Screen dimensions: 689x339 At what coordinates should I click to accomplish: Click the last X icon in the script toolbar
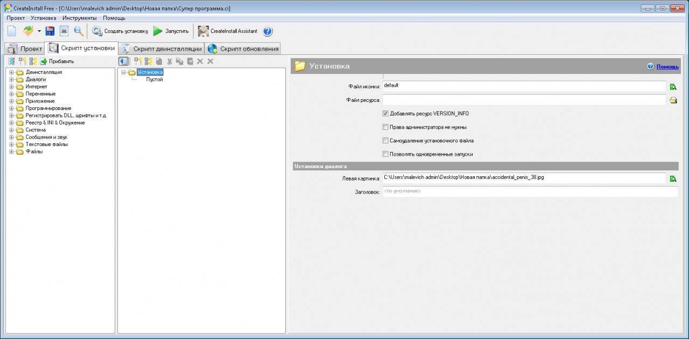pos(210,61)
